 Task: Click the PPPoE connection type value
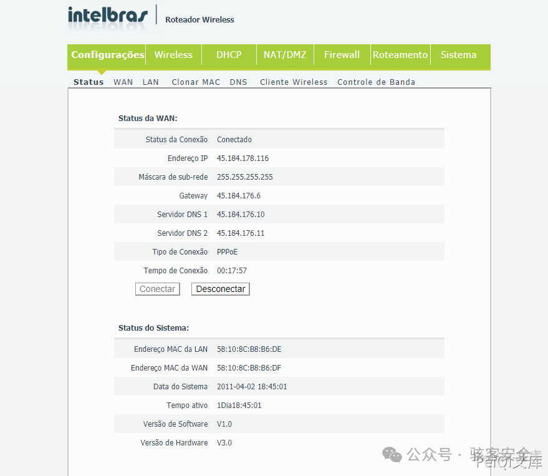point(227,252)
